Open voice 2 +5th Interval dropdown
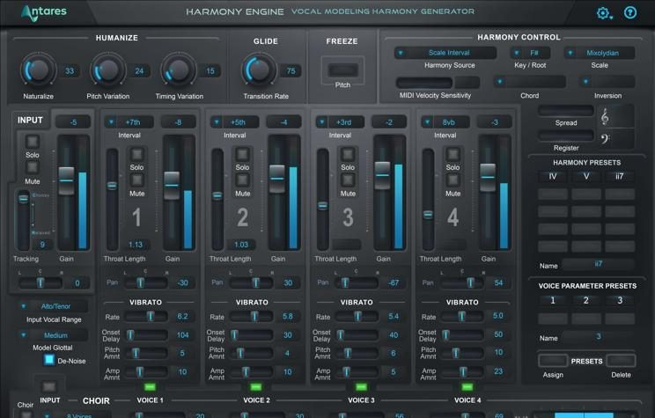The image size is (655, 418). pos(234,122)
